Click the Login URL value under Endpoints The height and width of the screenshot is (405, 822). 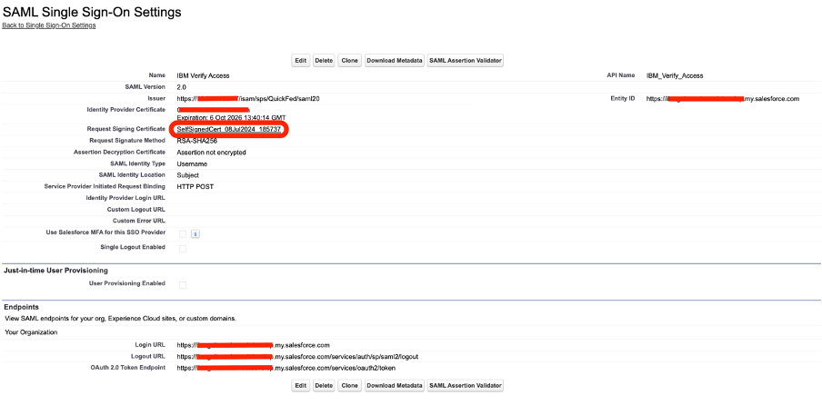253,345
